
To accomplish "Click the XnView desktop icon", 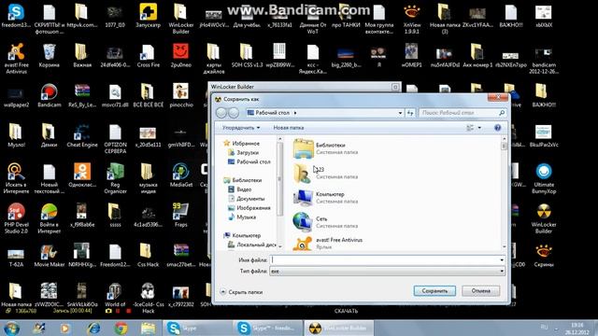I will [411, 19].
